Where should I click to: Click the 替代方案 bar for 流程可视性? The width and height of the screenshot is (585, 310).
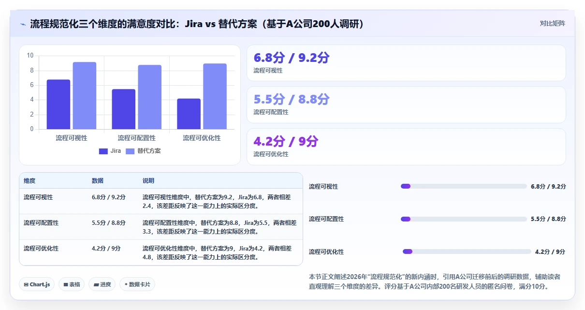[x=85, y=96]
